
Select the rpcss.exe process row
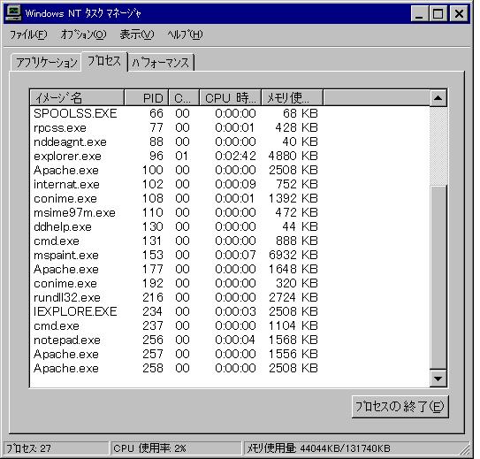[x=230, y=127]
